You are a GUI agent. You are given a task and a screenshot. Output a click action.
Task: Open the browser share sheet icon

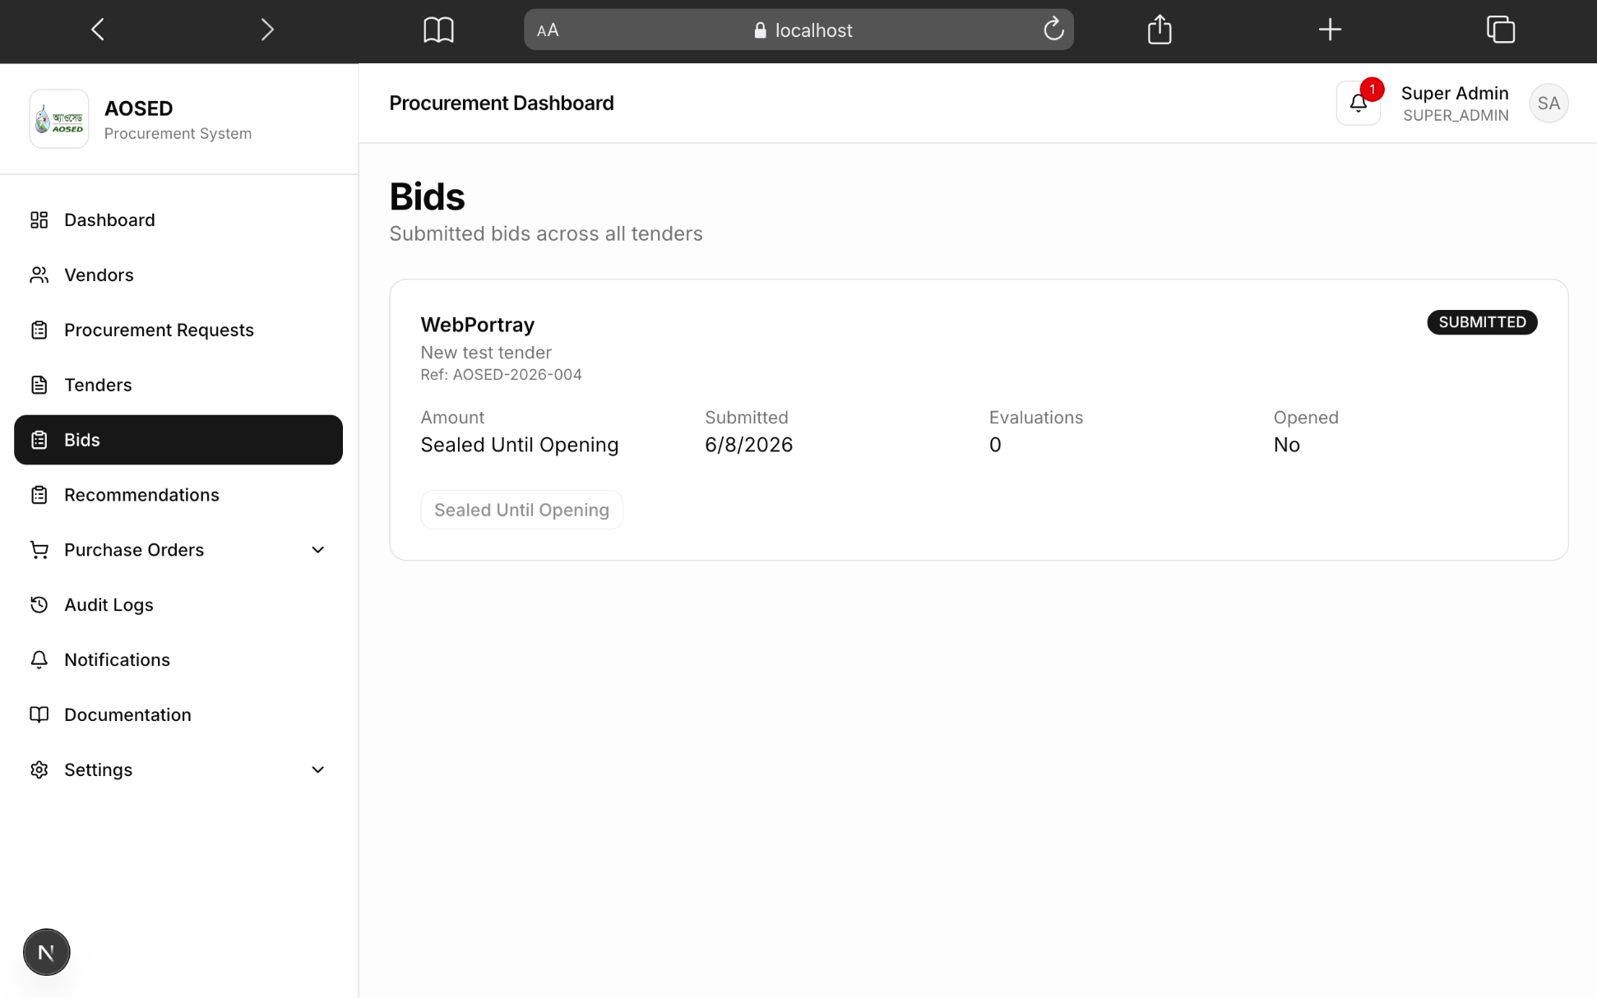[x=1160, y=30]
